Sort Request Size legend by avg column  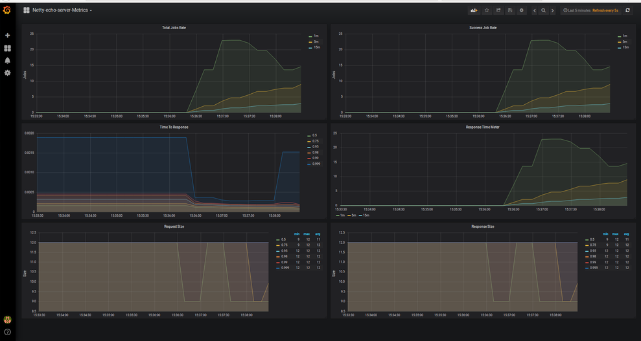pyautogui.click(x=317, y=234)
